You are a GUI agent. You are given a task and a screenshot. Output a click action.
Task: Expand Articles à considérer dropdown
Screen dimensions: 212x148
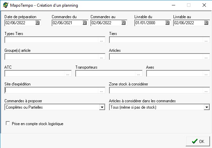click(x=207, y=107)
